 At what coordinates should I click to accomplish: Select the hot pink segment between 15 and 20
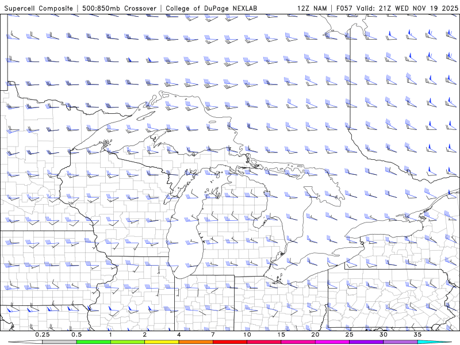click(x=298, y=342)
